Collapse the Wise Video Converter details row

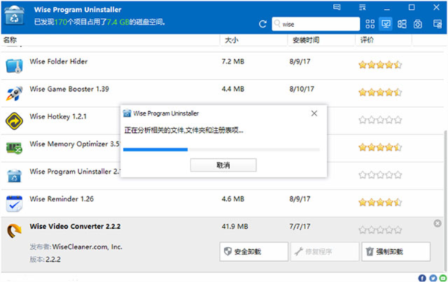(x=437, y=223)
